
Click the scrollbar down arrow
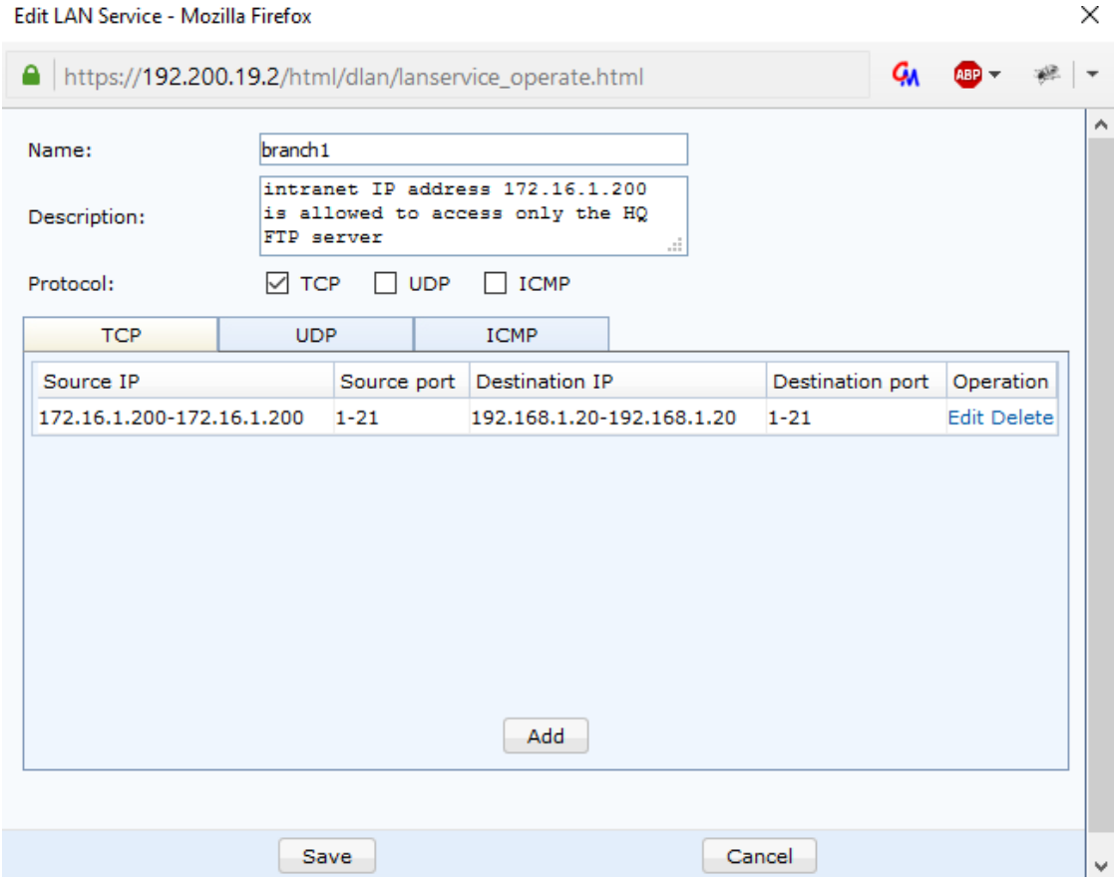pos(1101,866)
